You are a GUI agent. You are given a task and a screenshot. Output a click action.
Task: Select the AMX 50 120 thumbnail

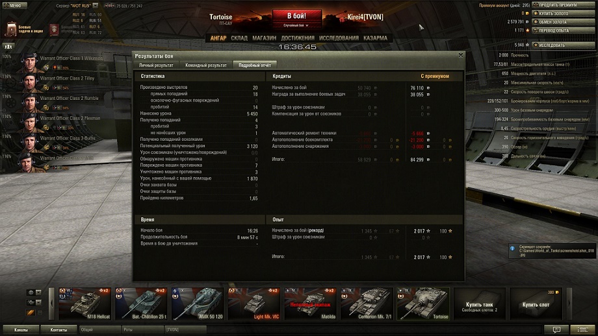198,304
